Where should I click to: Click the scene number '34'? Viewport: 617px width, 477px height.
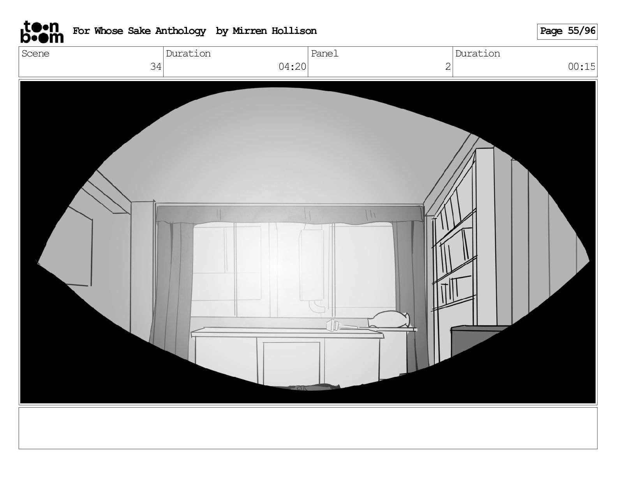(156, 67)
